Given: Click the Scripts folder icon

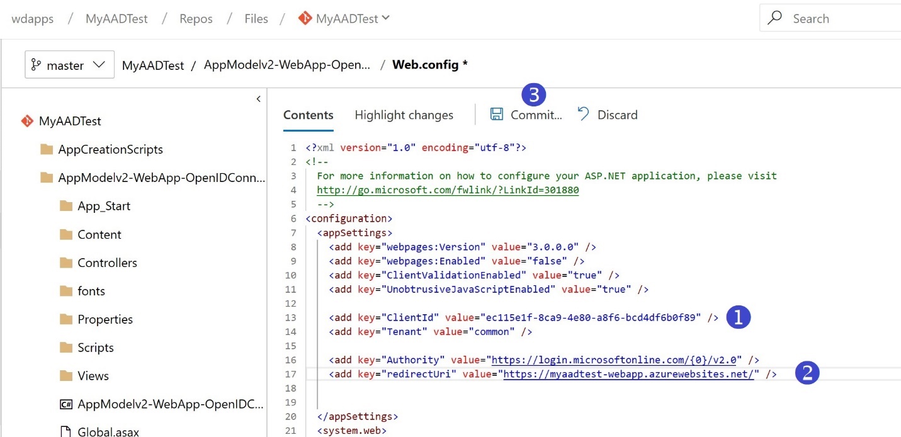Looking at the screenshot, I should 66,348.
